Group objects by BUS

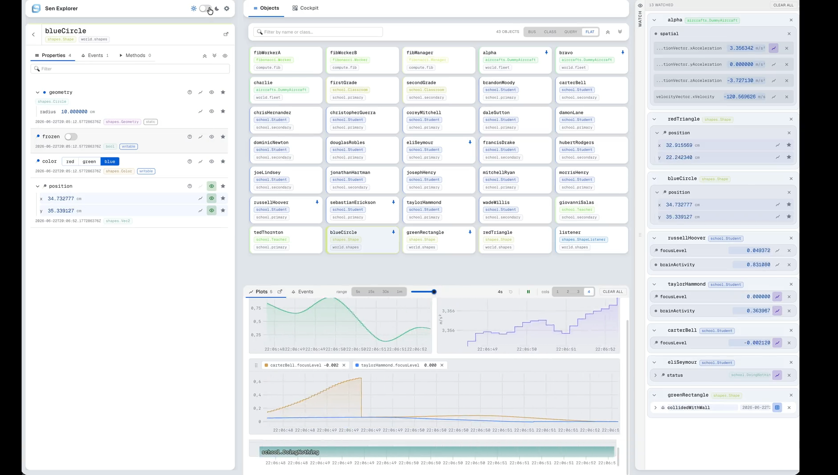click(x=532, y=32)
